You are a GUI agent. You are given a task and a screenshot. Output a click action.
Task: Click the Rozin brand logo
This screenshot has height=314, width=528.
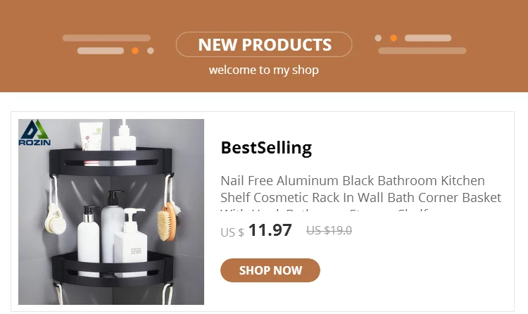[x=35, y=132]
